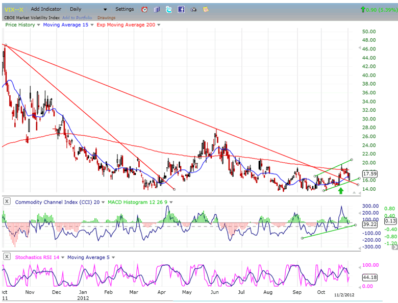Expand Moving Average 15 options
The image size is (398, 303).
[92, 24]
